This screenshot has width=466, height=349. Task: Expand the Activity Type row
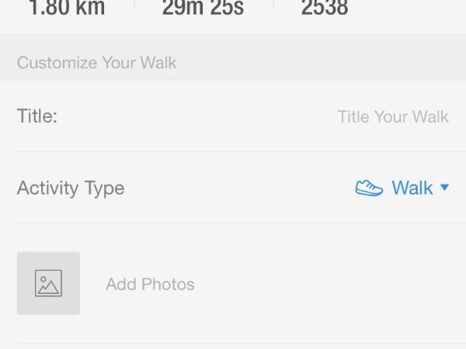[x=233, y=188]
